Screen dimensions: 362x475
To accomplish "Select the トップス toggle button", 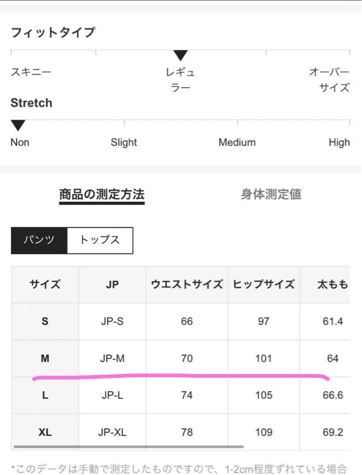I will [100, 240].
